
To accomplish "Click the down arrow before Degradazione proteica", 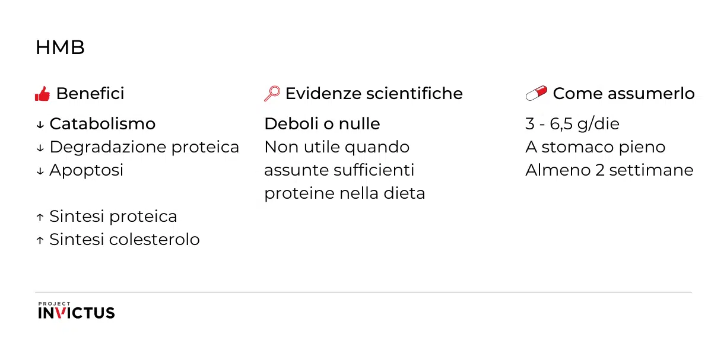I will pyautogui.click(x=40, y=148).
